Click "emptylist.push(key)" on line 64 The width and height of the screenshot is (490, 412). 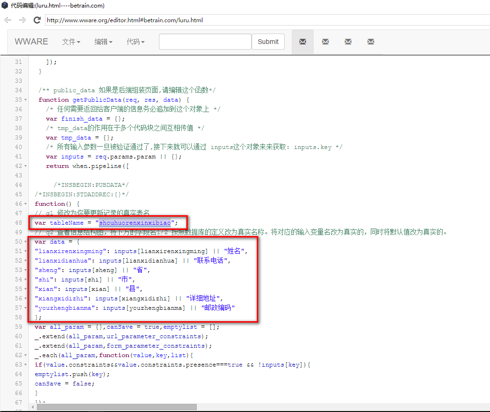click(x=70, y=375)
